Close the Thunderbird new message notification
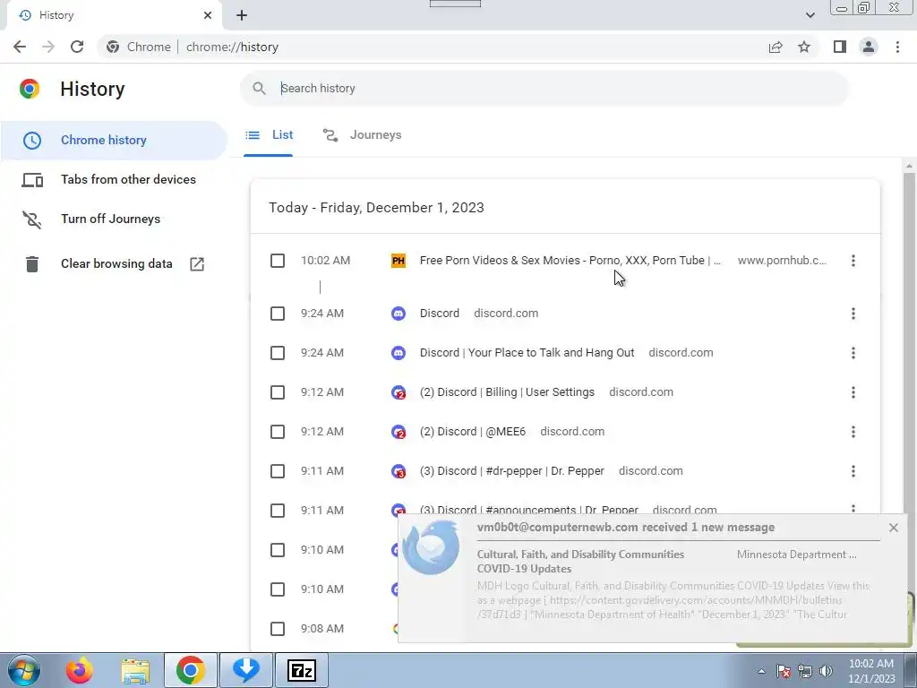The height and width of the screenshot is (688, 917). 893,528
